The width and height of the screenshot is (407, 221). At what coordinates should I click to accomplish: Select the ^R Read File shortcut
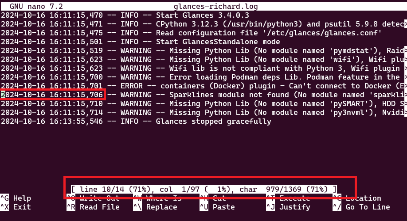click(x=93, y=207)
